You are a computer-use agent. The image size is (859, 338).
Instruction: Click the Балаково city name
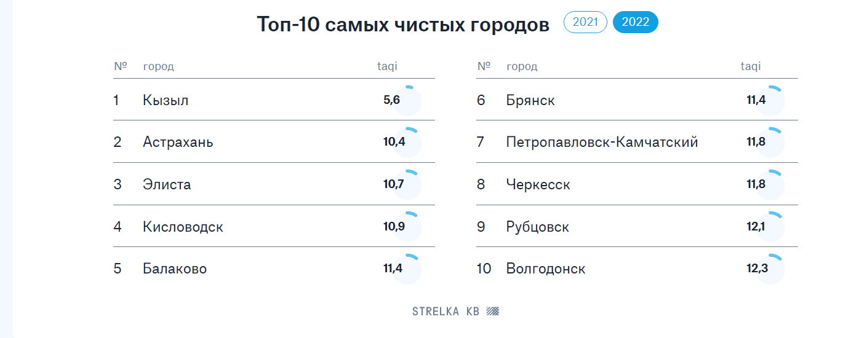coord(175,269)
